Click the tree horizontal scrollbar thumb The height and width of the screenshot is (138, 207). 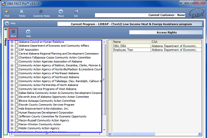[x=47, y=134]
